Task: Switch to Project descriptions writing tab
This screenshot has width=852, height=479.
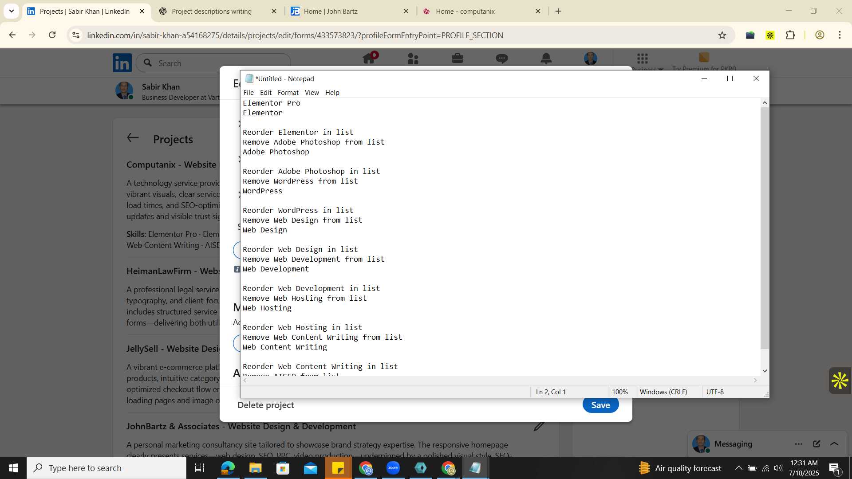Action: 212,12
